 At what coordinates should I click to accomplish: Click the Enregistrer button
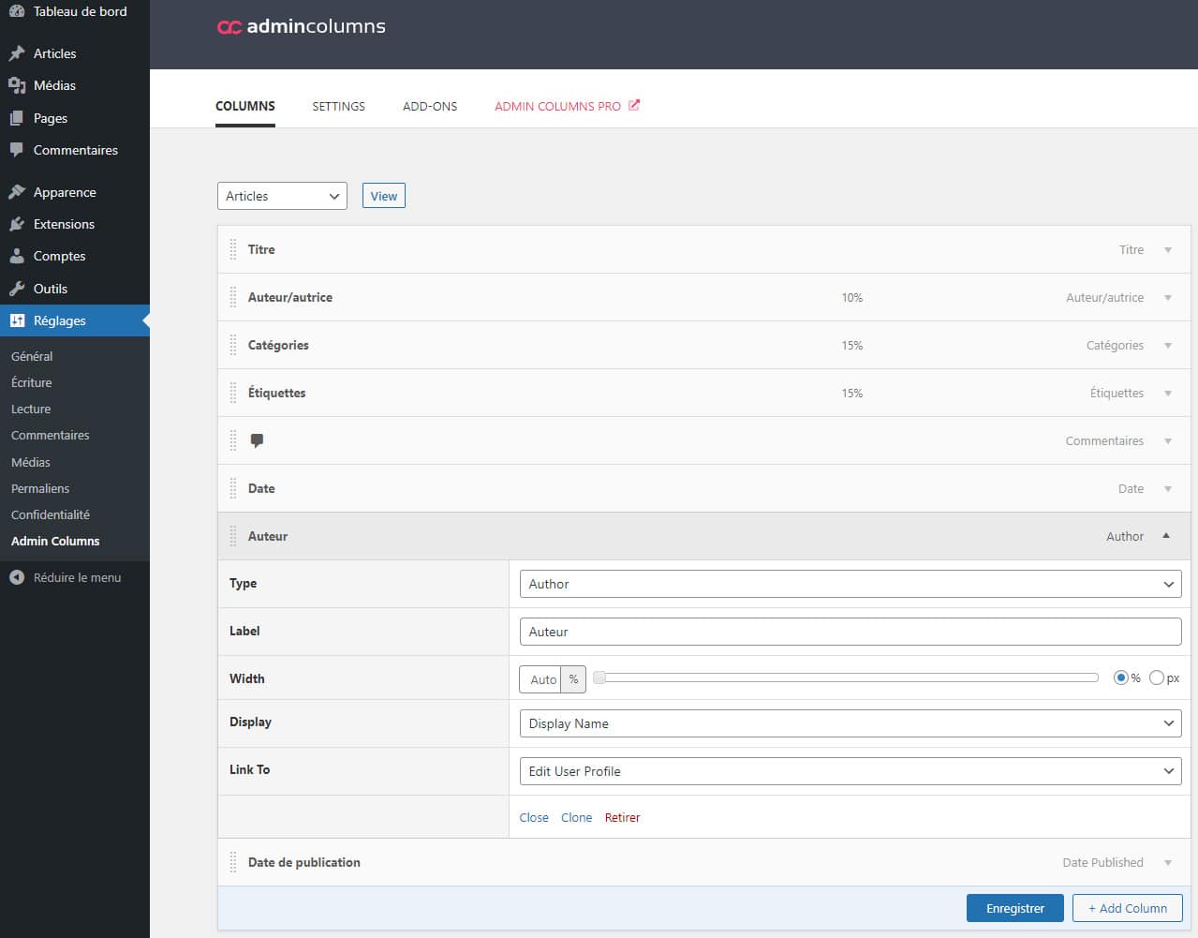[1014, 908]
